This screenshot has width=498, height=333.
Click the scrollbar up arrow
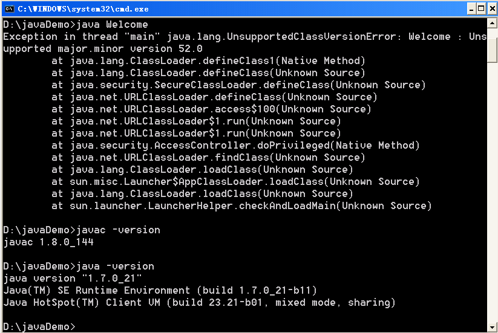[x=493, y=23]
